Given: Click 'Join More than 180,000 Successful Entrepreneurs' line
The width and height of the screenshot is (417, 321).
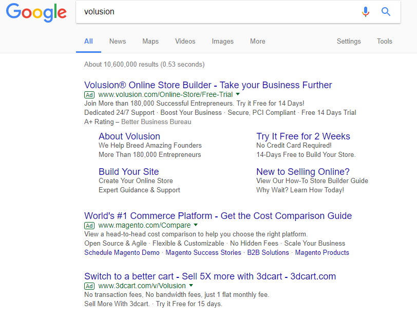Looking at the screenshot, I should point(194,103).
